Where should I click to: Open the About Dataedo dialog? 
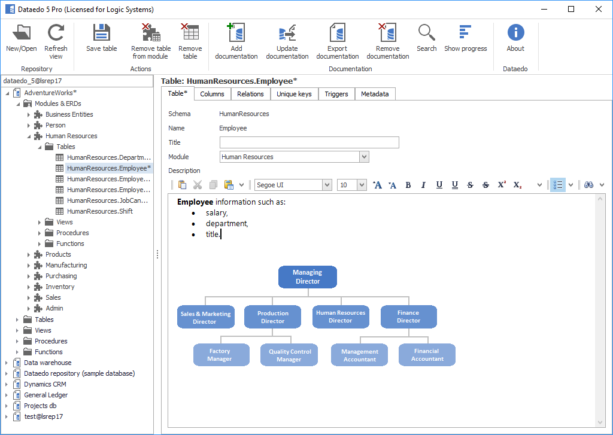coord(515,38)
